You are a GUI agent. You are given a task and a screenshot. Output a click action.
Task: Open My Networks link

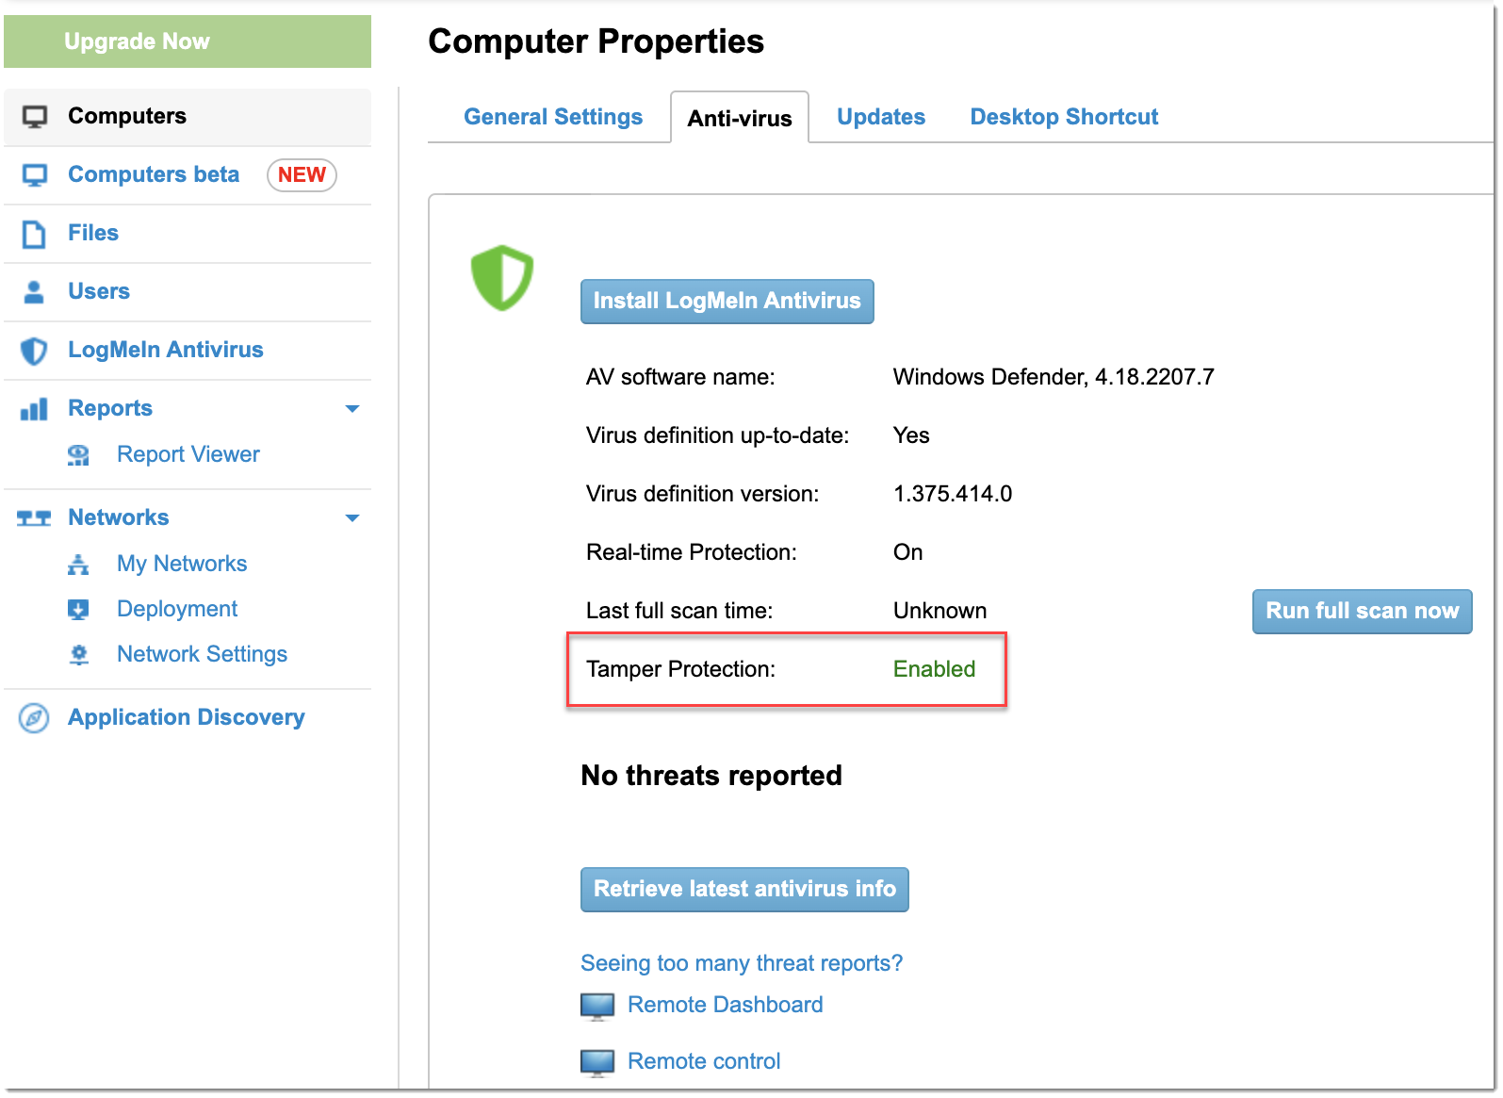pyautogui.click(x=182, y=564)
